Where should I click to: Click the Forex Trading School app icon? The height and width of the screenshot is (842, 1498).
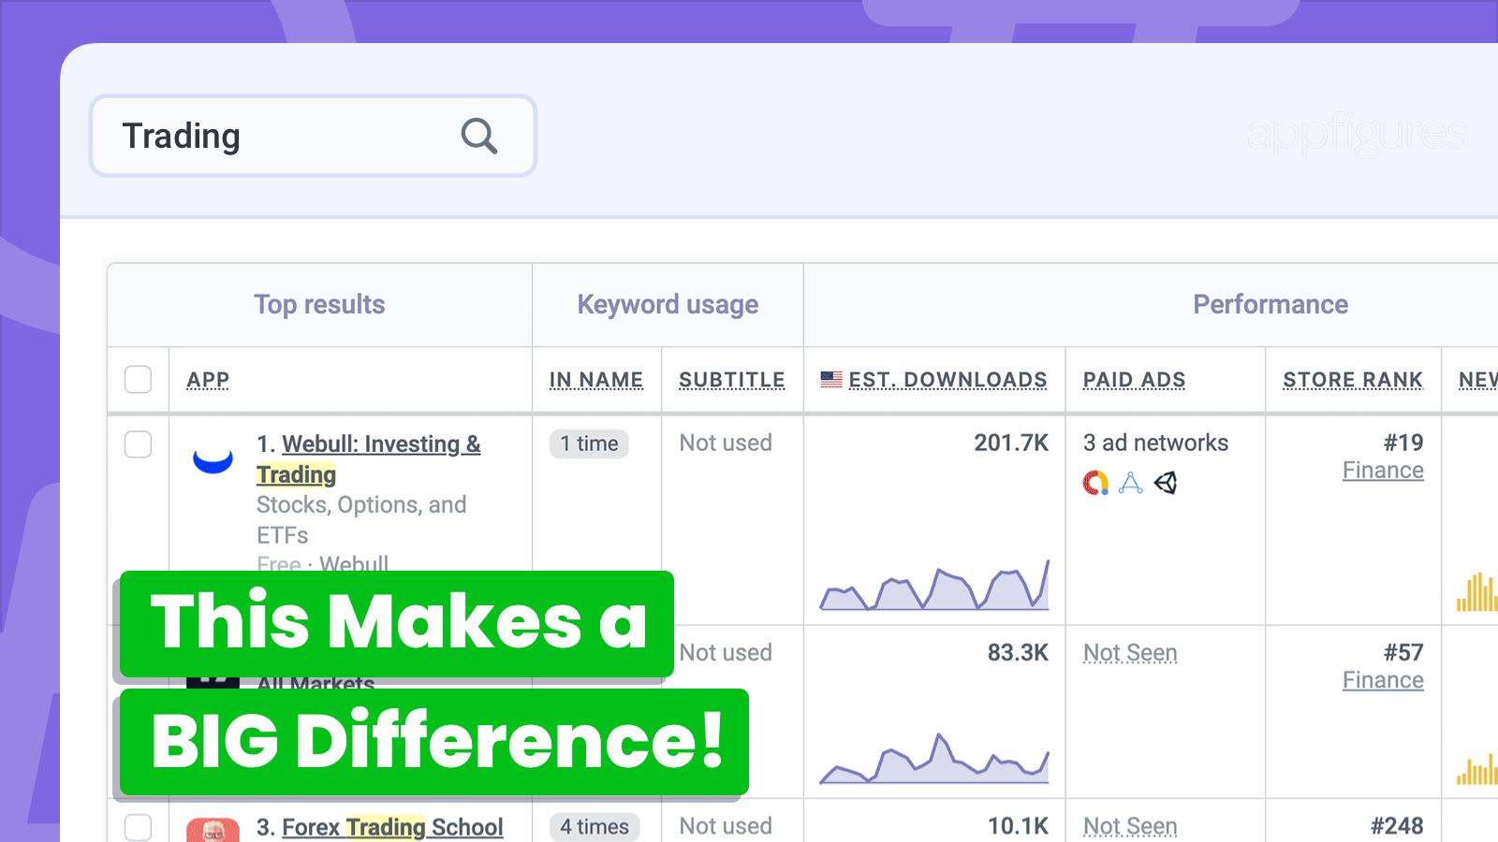pyautogui.click(x=213, y=830)
